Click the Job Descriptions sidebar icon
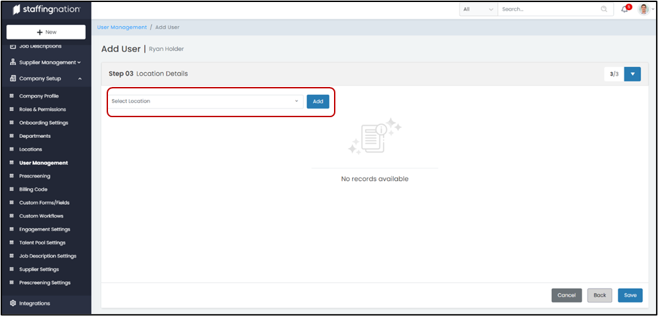The image size is (658, 316). point(13,46)
